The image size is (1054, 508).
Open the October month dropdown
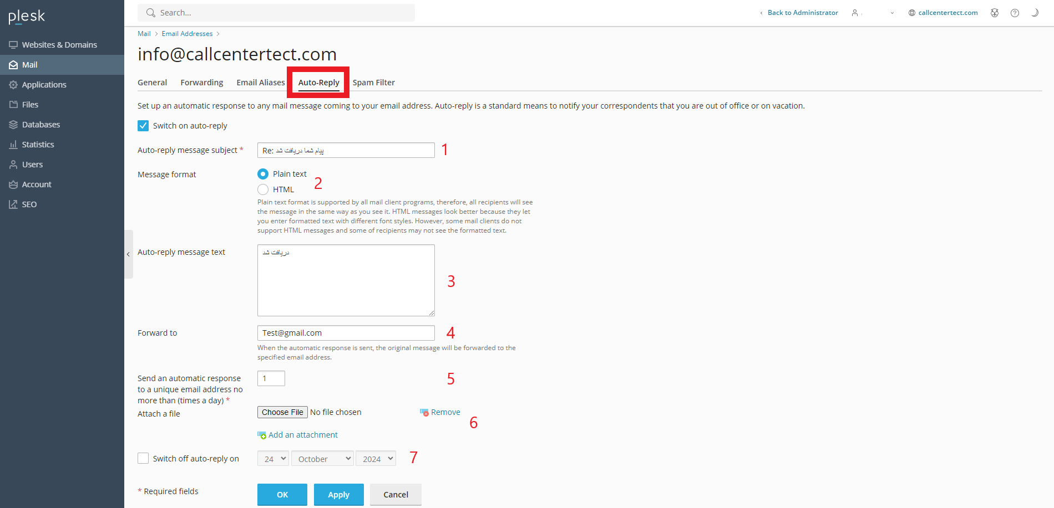[x=322, y=459]
